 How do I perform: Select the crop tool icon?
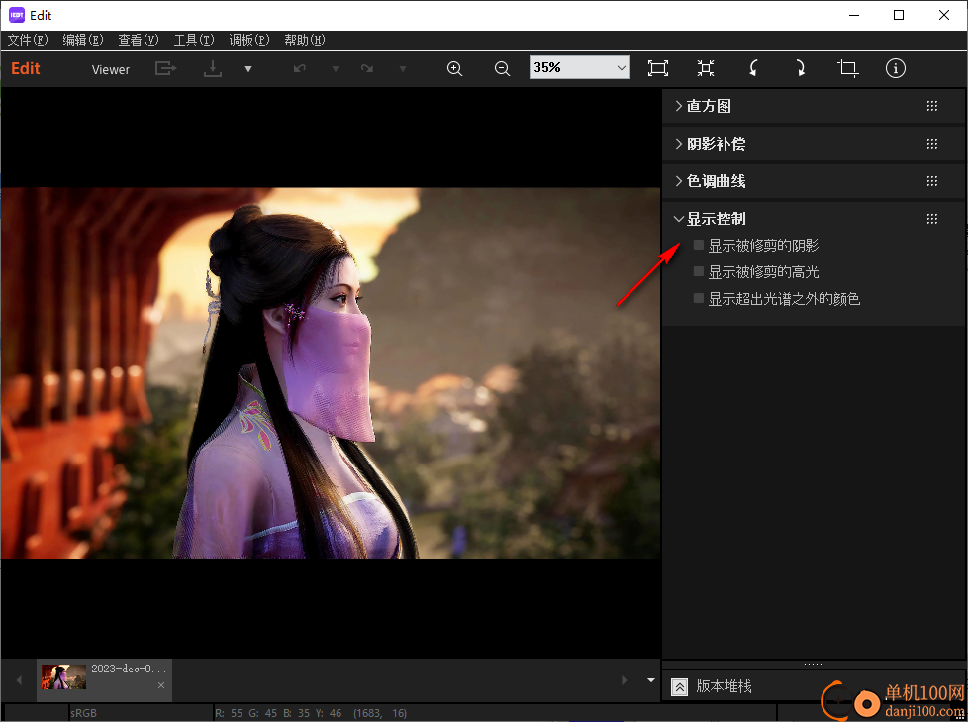click(x=847, y=68)
